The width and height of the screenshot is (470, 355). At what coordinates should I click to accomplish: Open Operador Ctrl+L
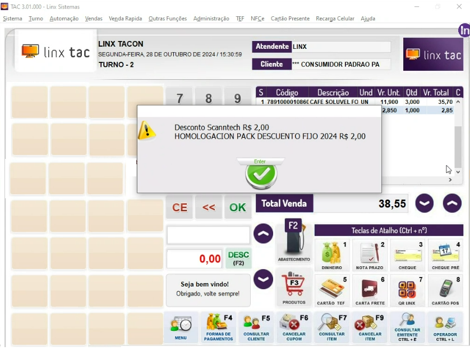coord(445,327)
